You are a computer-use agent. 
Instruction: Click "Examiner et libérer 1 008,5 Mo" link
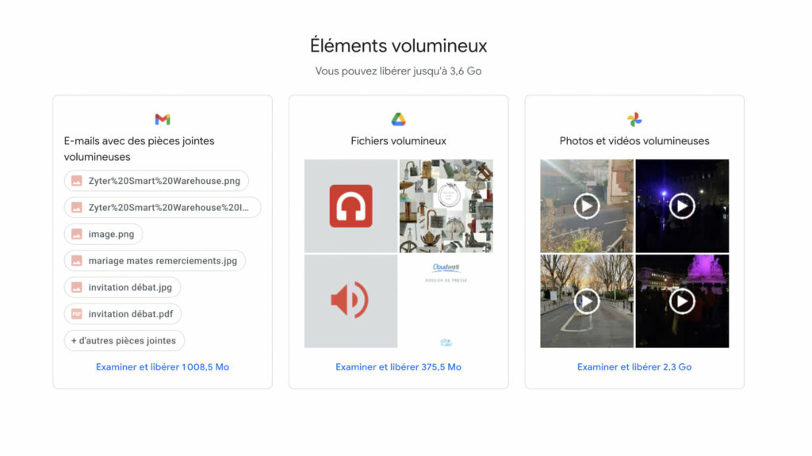coord(163,367)
